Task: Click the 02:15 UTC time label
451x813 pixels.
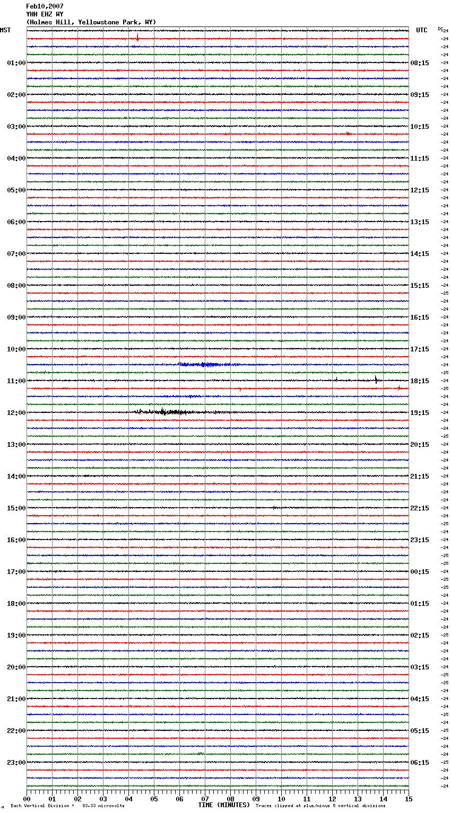Action: coord(420,635)
